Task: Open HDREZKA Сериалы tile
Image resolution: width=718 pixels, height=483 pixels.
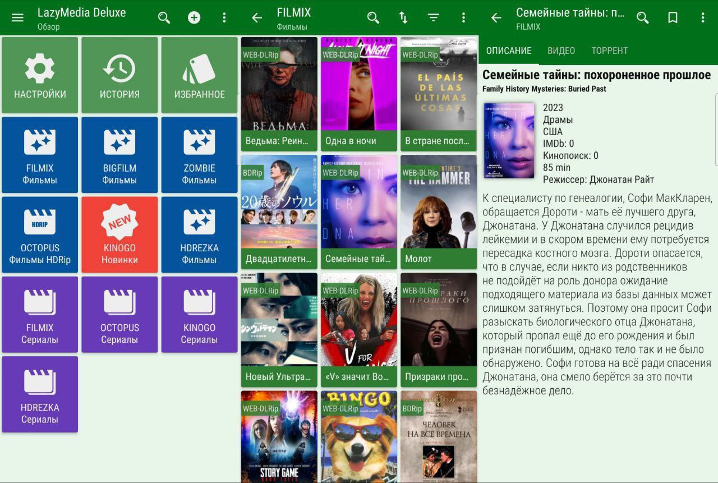Action: (x=40, y=394)
